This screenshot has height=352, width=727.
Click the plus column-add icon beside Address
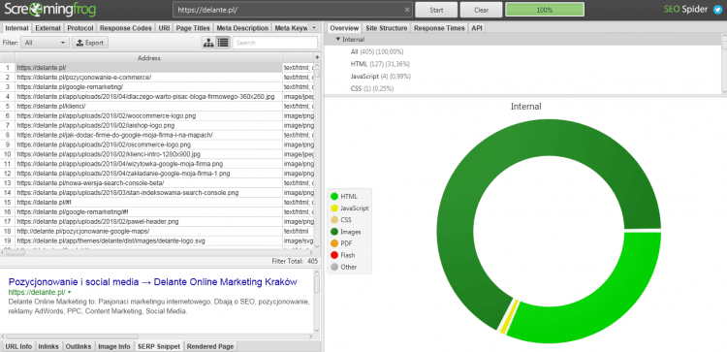tap(317, 57)
